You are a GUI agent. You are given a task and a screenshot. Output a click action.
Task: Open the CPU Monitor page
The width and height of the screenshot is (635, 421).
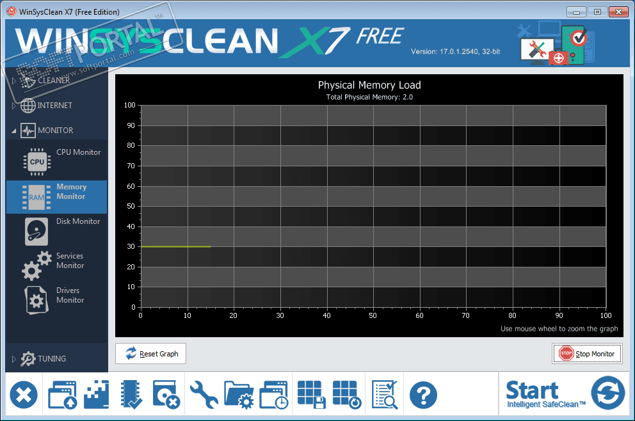57,162
